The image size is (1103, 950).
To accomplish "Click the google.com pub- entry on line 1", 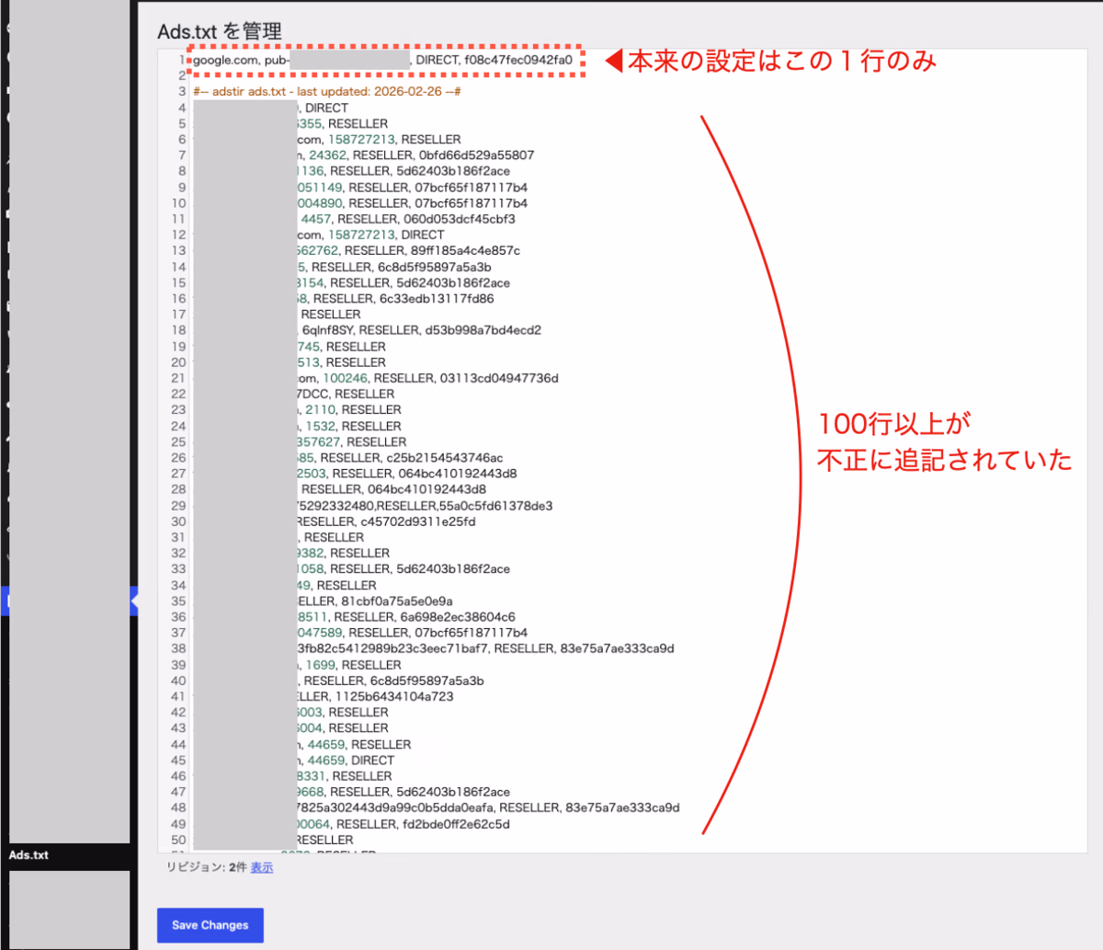I will pos(383,60).
